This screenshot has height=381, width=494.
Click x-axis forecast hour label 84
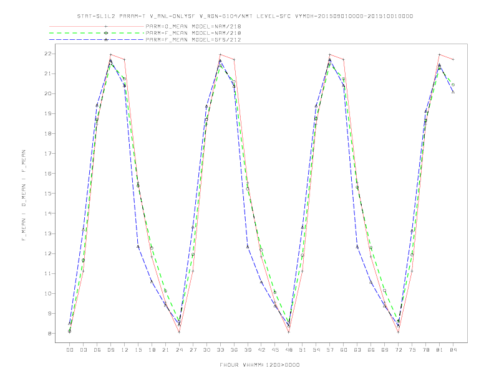(453, 350)
